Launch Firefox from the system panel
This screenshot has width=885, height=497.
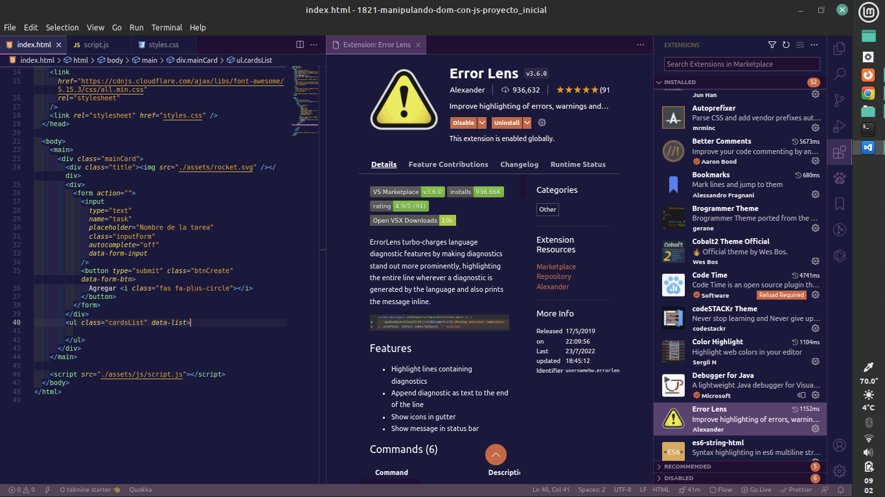click(x=868, y=75)
